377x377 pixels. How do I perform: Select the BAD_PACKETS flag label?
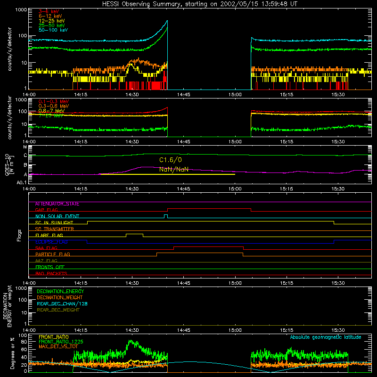51,273
